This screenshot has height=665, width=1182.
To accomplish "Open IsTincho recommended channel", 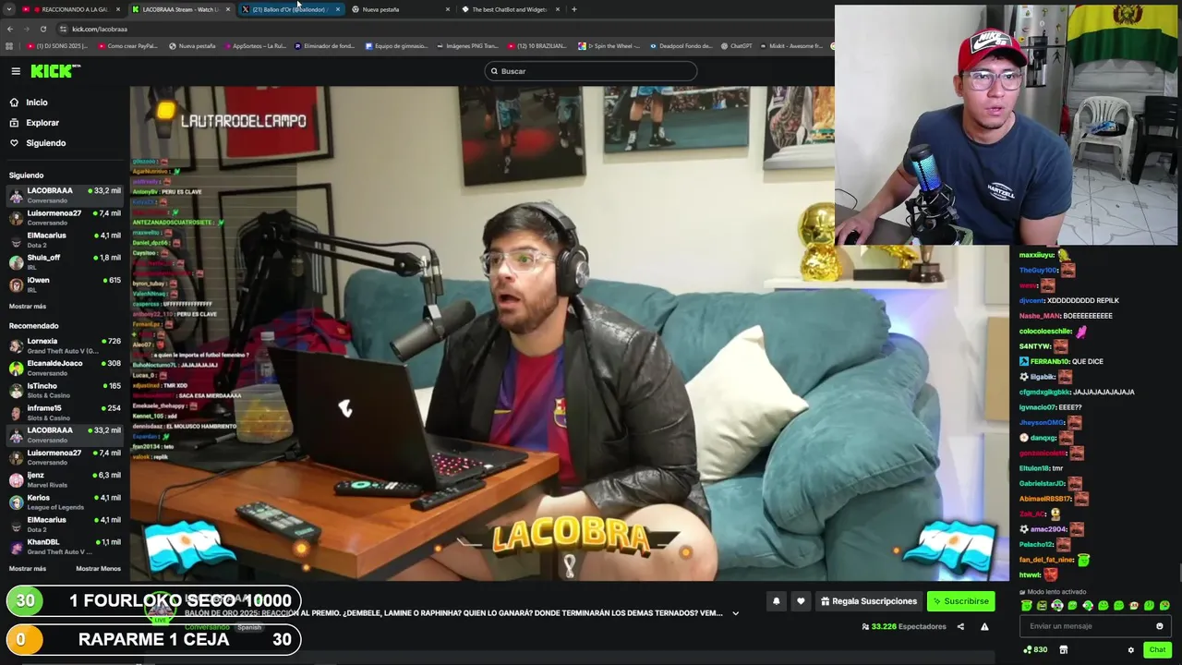I will click(x=65, y=390).
